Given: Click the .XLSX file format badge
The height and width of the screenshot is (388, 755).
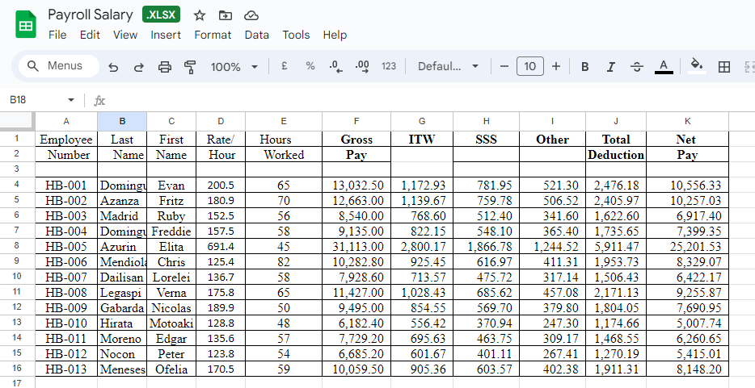Looking at the screenshot, I should pyautogui.click(x=162, y=15).
